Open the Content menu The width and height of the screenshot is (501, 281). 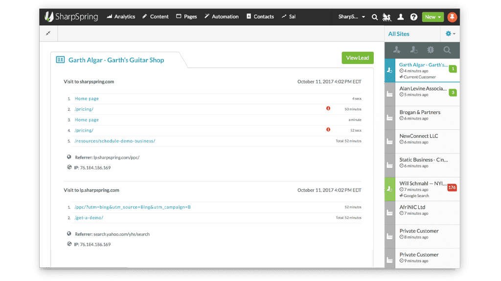coord(155,17)
